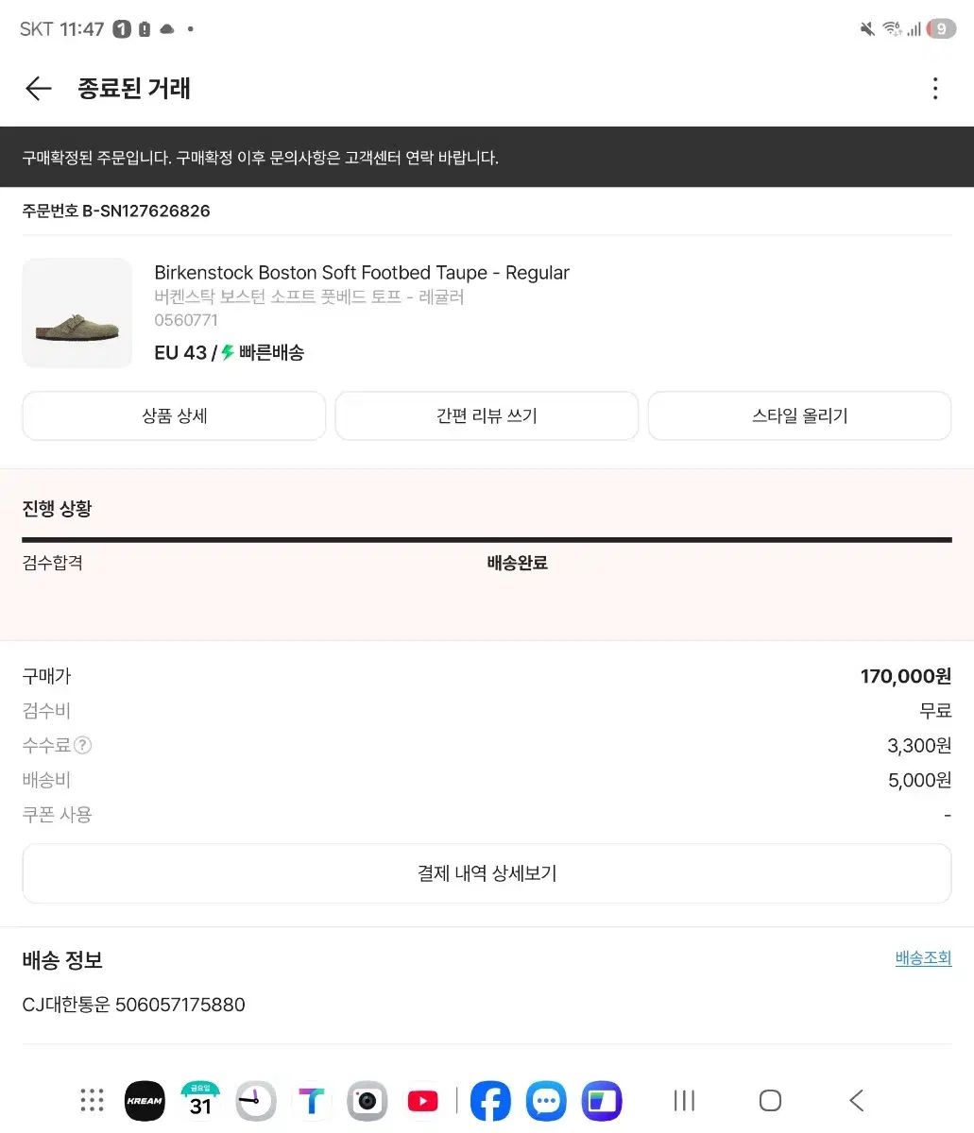The image size is (974, 1133).
Task: Open the KREAM app from dock
Action: point(145,1101)
